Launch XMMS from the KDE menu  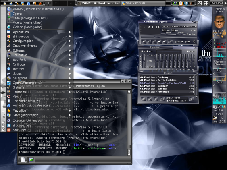38,9
